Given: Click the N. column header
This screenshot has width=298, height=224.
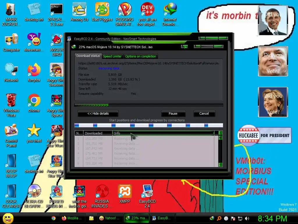Looking at the screenshot, I should (79, 133).
